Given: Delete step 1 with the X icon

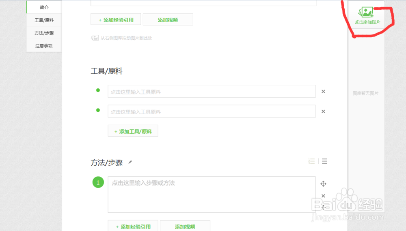Looking at the screenshot, I should tap(323, 196).
